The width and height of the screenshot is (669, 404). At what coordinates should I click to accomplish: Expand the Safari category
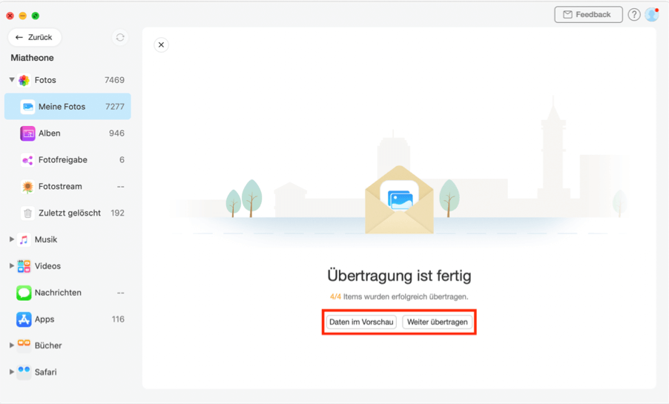pyautogui.click(x=12, y=372)
